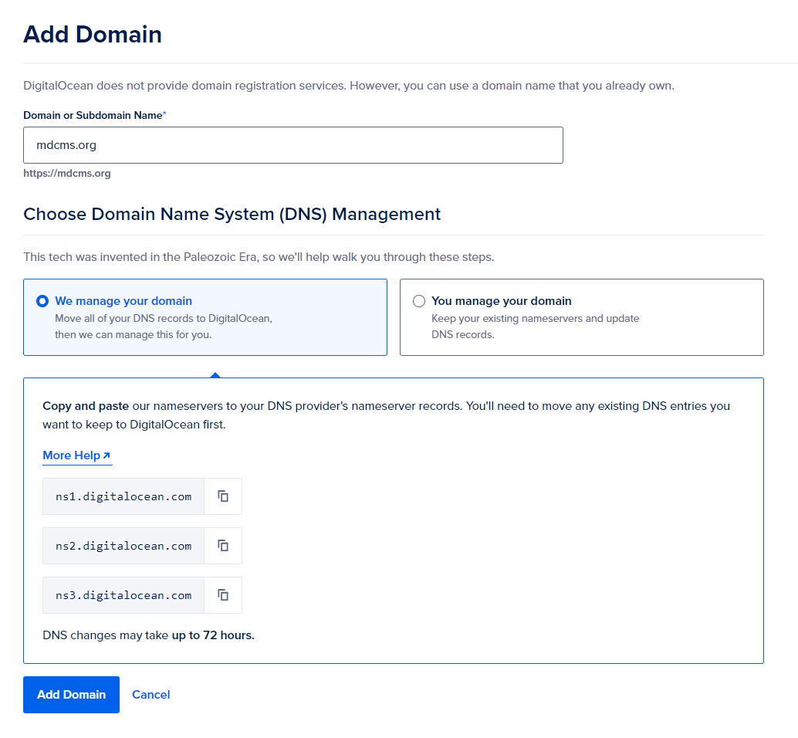Image resolution: width=798 pixels, height=738 pixels.
Task: Focus the Domain or Subdomain Name field
Action: (293, 145)
